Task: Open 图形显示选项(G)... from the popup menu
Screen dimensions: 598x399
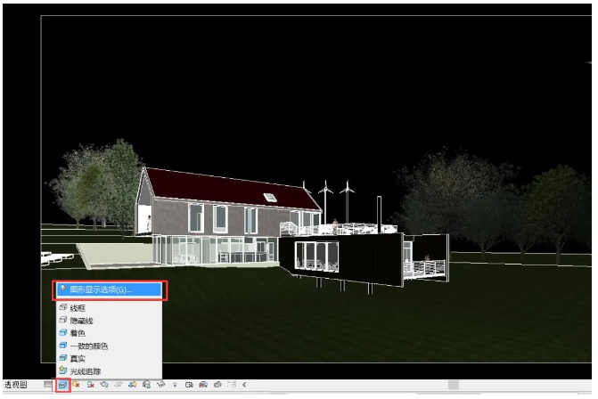Action: [x=110, y=290]
